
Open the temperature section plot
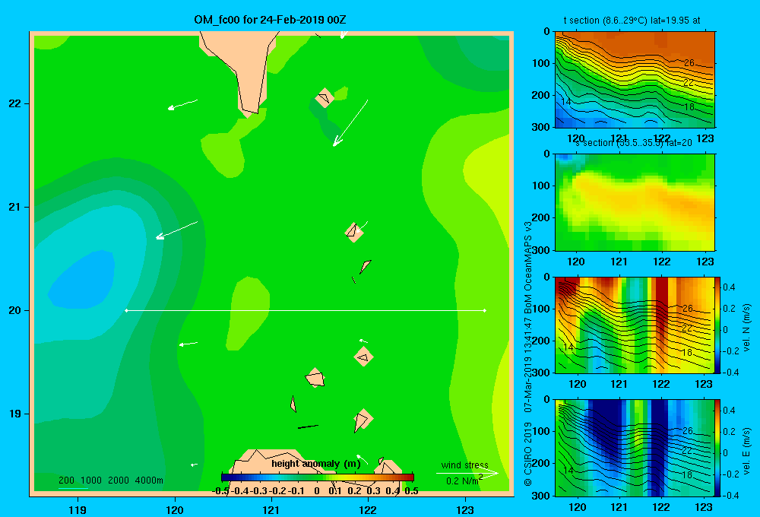[x=635, y=80]
